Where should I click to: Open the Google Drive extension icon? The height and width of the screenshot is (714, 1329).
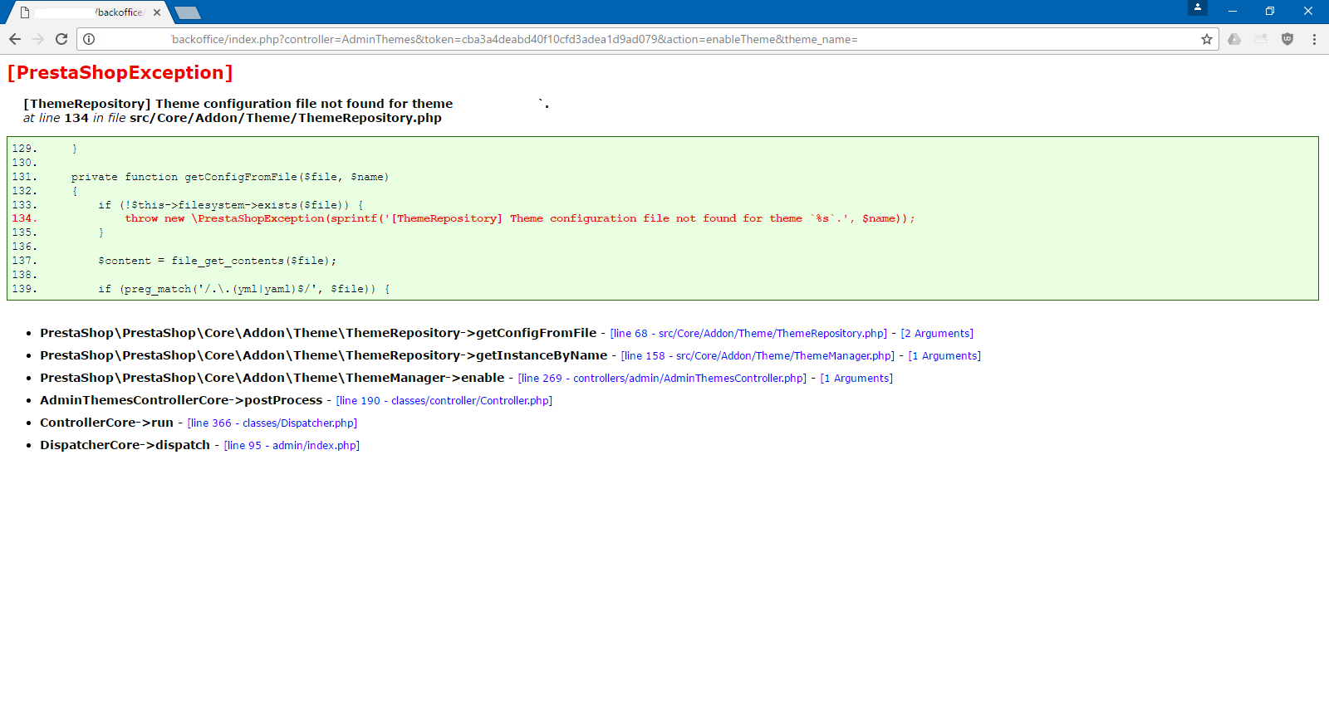[x=1234, y=39]
